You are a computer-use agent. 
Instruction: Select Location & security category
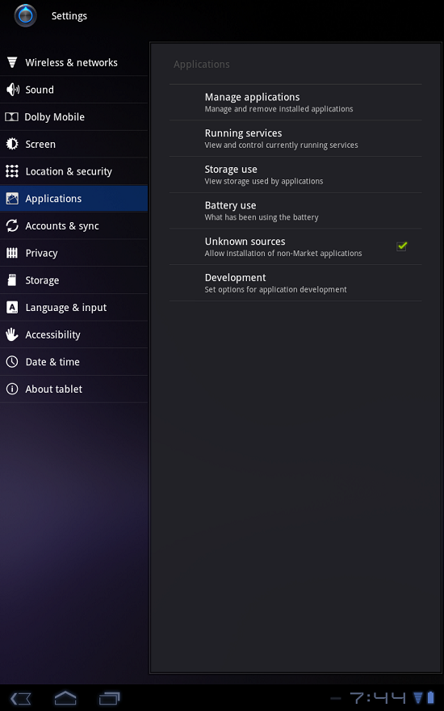(73, 171)
